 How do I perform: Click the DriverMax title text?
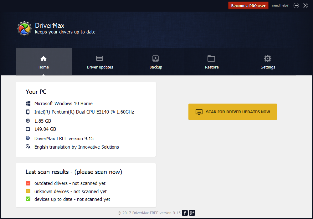(50, 26)
